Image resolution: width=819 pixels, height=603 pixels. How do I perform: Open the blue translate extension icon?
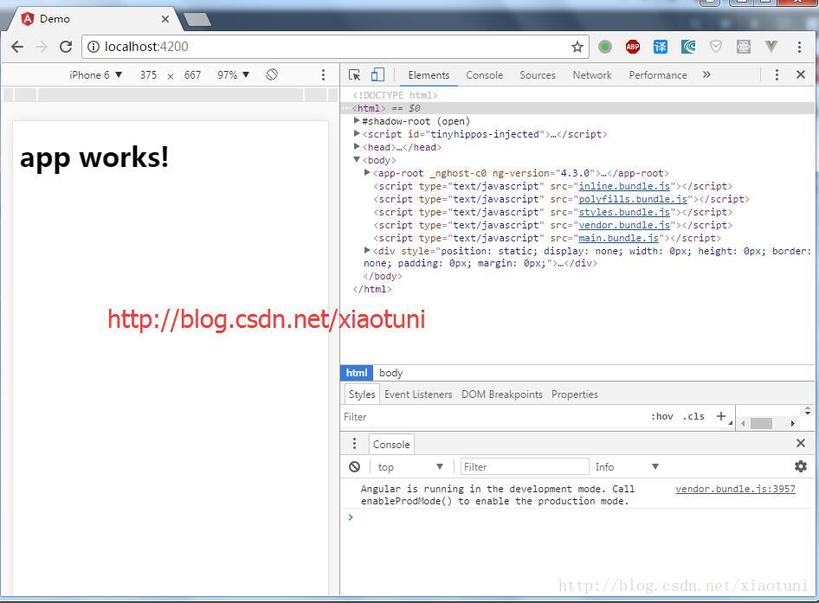click(661, 47)
